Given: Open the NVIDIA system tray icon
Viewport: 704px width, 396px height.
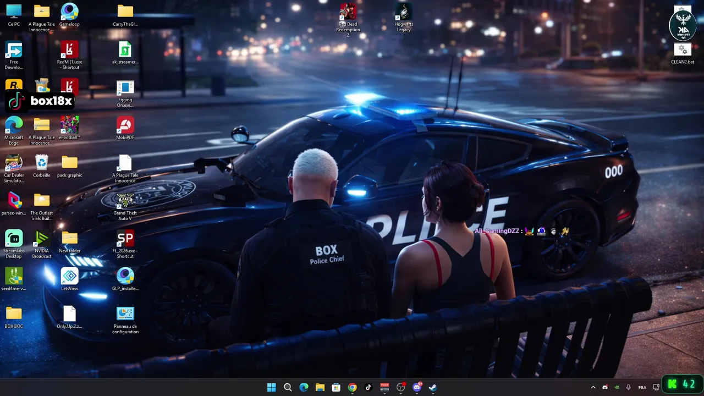Looking at the screenshot, I should (617, 387).
